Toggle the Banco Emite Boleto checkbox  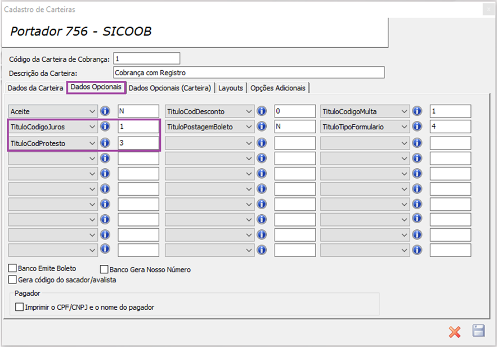pos(12,268)
